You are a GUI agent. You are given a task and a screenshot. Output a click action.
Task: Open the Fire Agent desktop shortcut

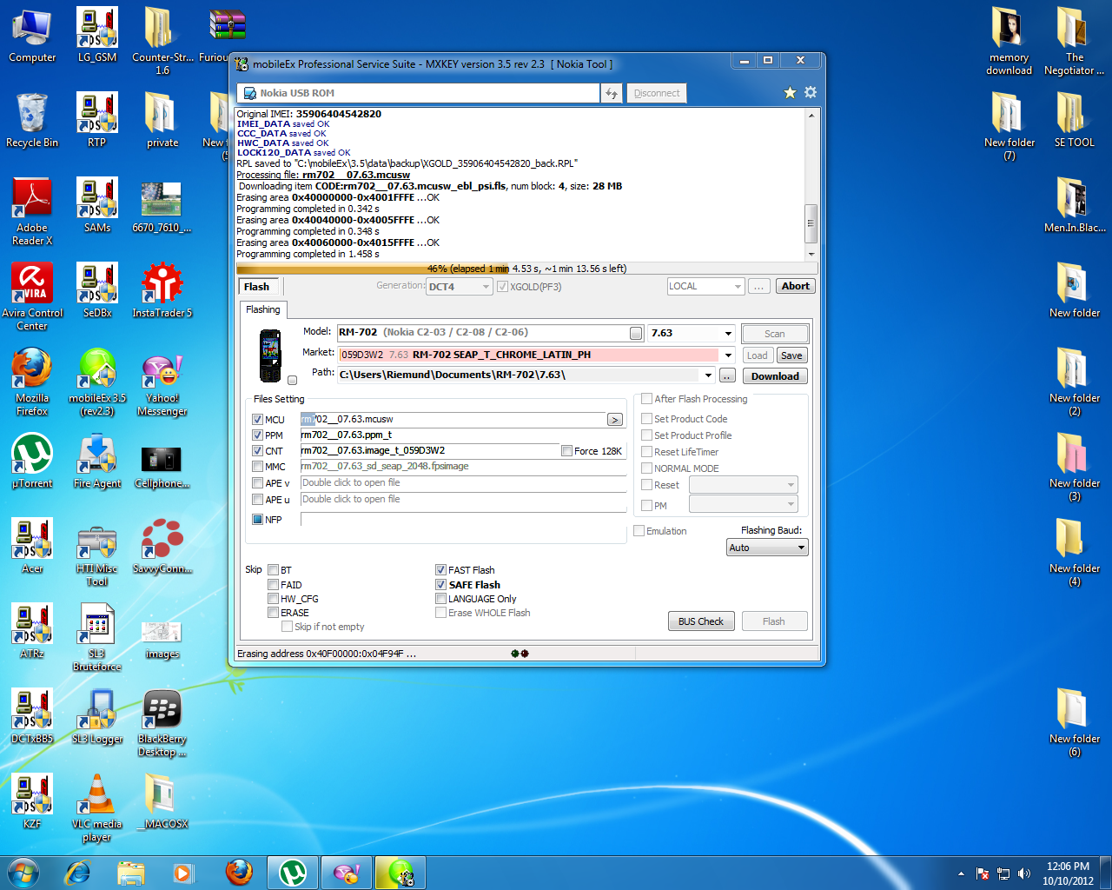pos(97,462)
